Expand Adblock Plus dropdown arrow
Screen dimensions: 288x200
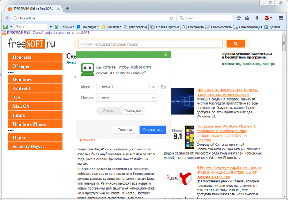point(271,18)
